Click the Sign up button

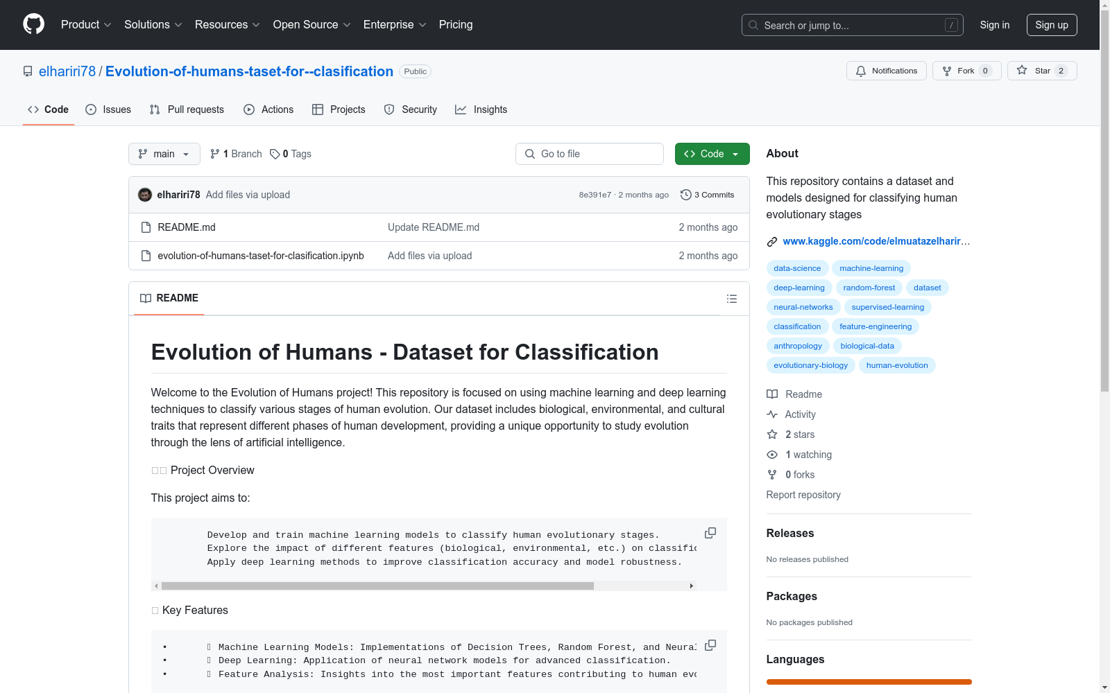point(1052,25)
